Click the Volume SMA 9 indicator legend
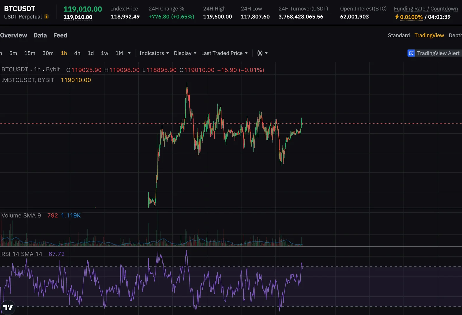 click(x=21, y=216)
